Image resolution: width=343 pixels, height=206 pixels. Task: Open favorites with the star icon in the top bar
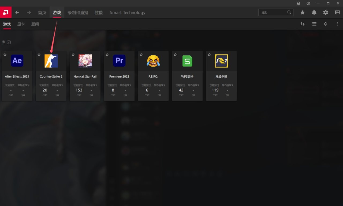(x=303, y=12)
